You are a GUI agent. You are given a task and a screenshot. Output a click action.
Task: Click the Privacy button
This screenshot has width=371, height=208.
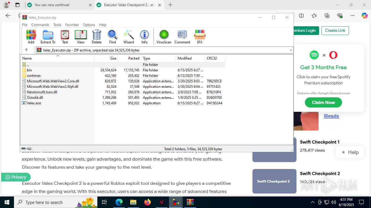click(16, 177)
